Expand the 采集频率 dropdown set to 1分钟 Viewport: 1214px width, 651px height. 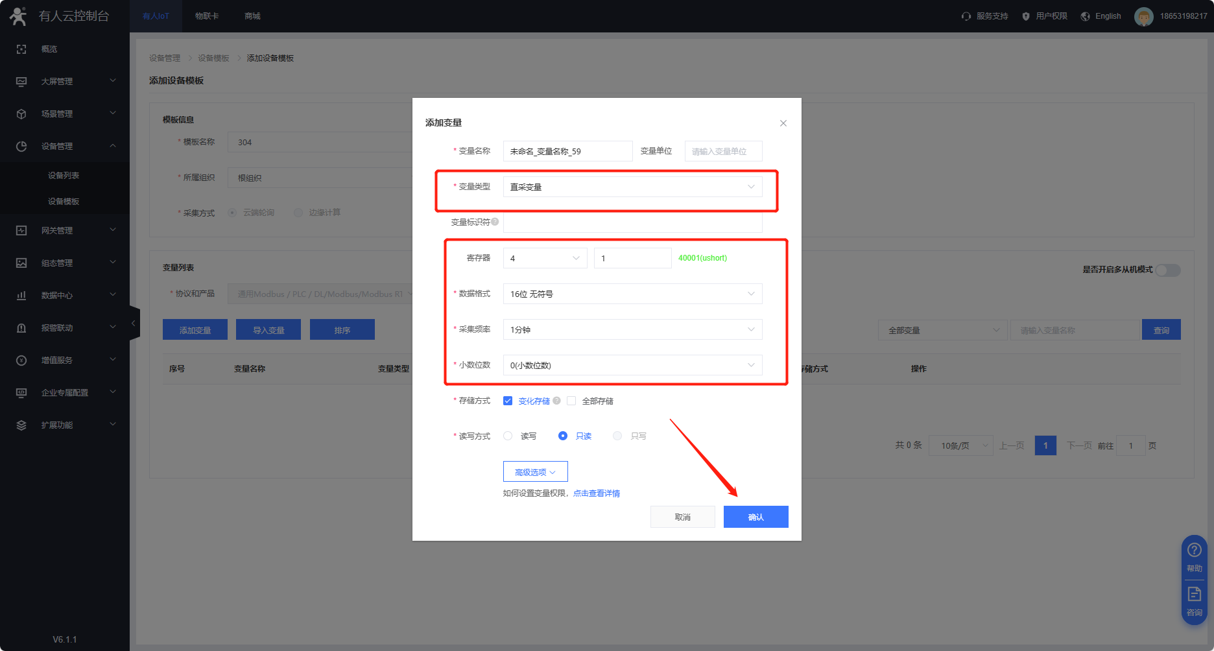pyautogui.click(x=632, y=329)
